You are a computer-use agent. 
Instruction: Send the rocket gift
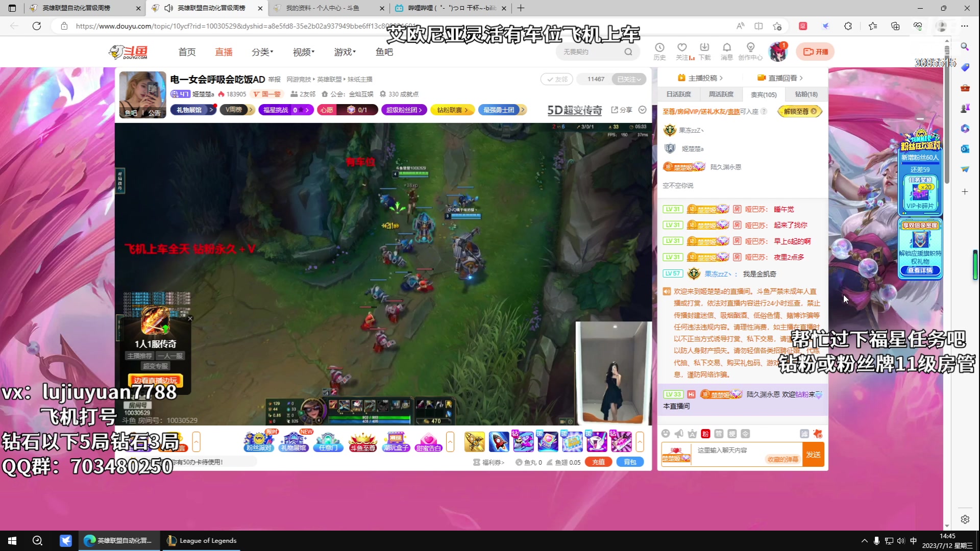tap(499, 441)
